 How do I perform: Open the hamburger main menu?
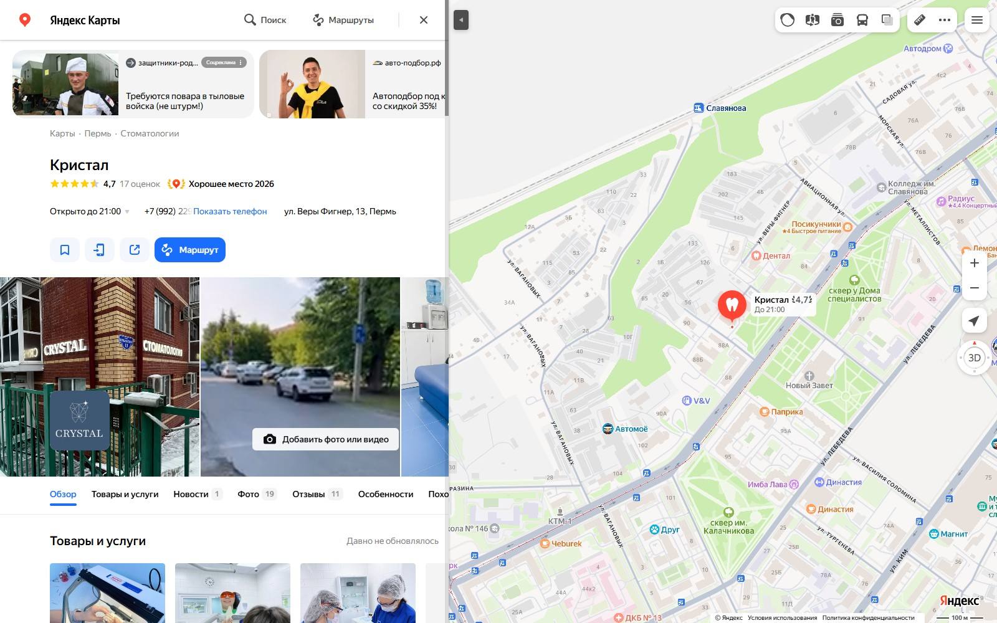pos(977,20)
